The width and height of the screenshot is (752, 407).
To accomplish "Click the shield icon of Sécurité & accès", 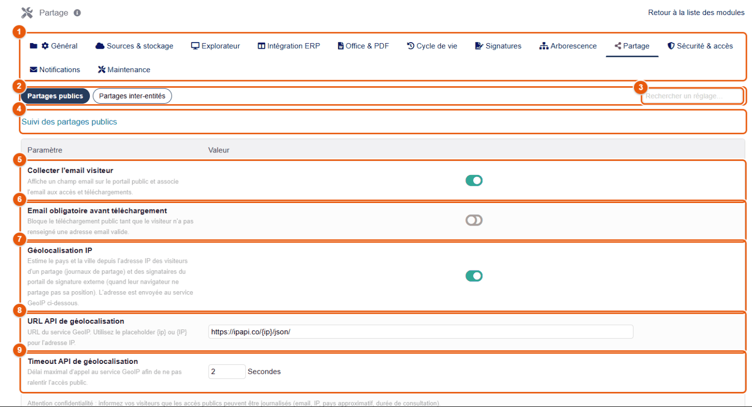I will [671, 46].
